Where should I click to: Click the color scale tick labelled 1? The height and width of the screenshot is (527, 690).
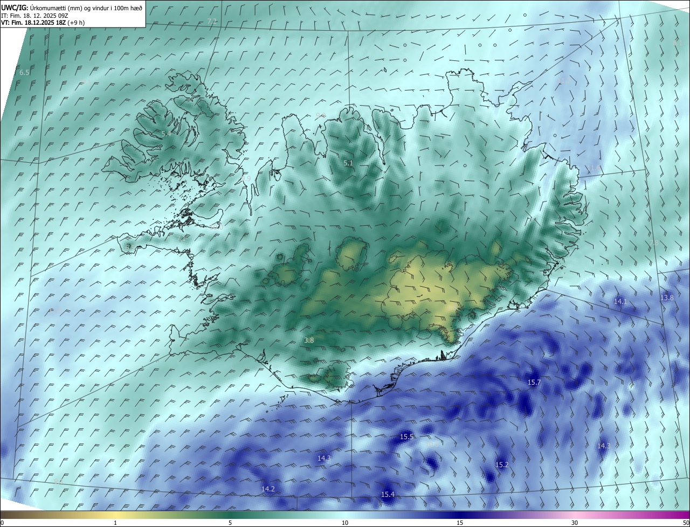click(x=115, y=523)
